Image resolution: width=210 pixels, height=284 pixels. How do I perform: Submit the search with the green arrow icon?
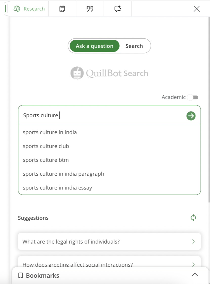coord(191,116)
